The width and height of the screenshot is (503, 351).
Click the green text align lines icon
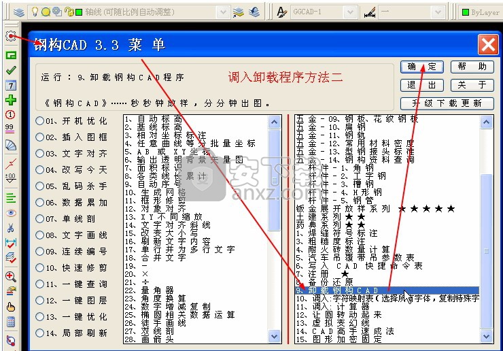(x=11, y=197)
